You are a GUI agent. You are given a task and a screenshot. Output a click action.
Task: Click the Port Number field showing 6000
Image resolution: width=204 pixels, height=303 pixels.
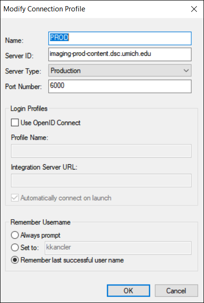click(120, 86)
